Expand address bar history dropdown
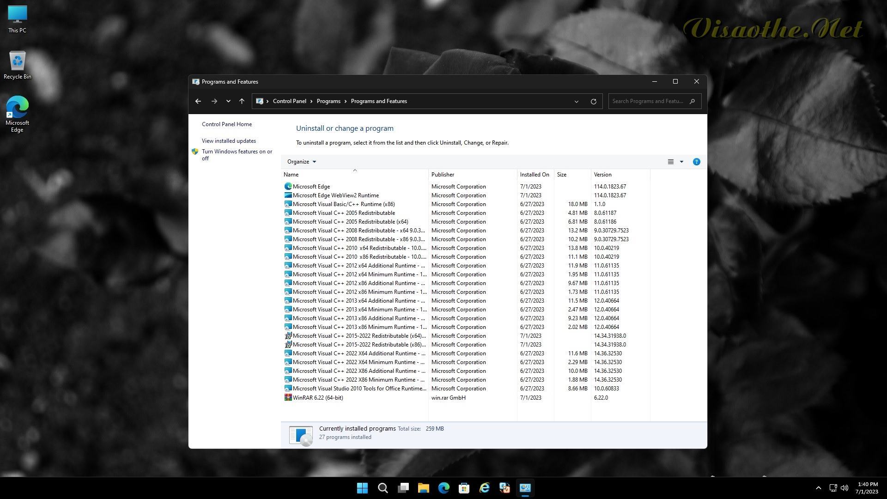The width and height of the screenshot is (887, 499). pyautogui.click(x=577, y=101)
